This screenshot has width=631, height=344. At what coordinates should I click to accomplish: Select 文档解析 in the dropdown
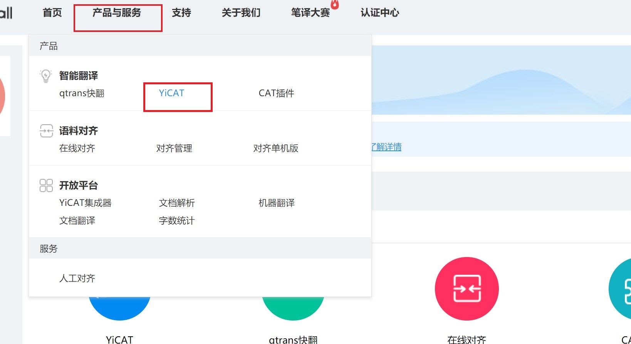tap(177, 203)
